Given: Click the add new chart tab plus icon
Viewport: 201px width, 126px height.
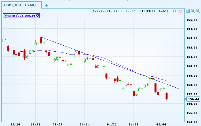Looking at the screenshot, I should tap(46, 5).
